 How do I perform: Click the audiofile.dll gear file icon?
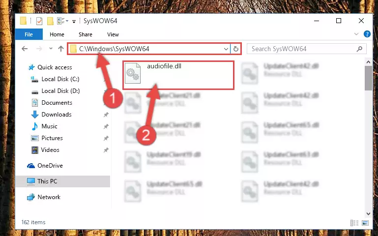coord(133,73)
